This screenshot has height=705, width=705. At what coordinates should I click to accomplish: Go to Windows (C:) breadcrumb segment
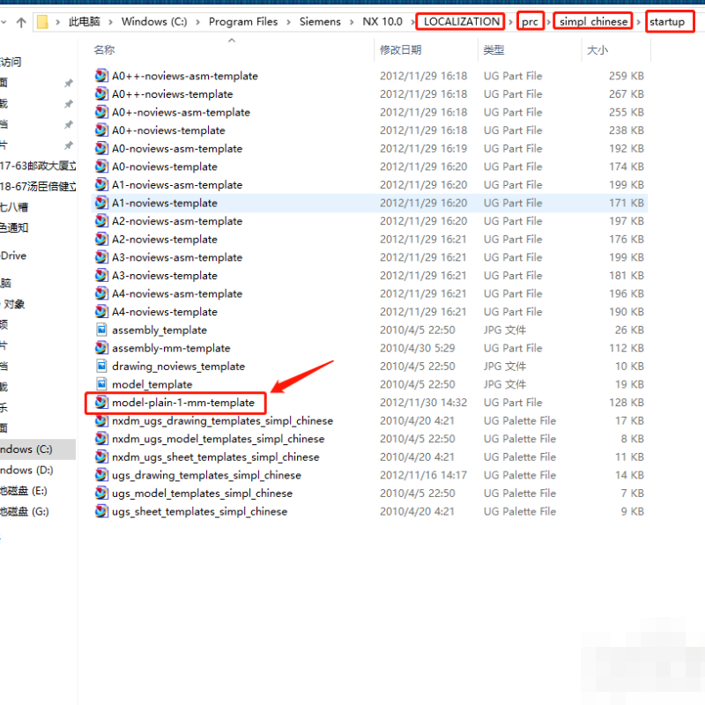coord(154,21)
